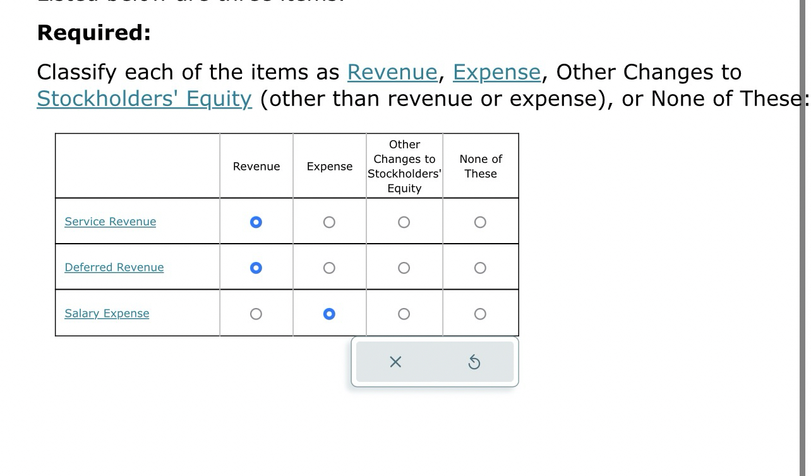Open the Revenue definition link
The image size is (811, 476).
[392, 72]
